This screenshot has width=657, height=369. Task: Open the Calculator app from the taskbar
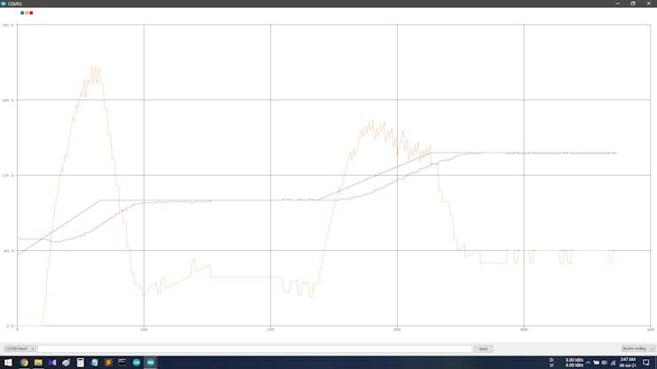pos(80,362)
